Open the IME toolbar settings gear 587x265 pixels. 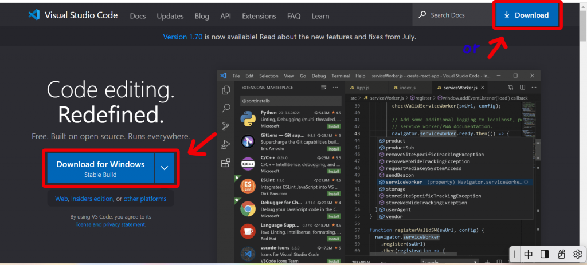(578, 255)
